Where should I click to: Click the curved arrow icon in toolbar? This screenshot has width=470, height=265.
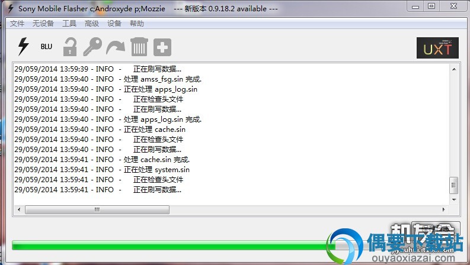point(116,48)
